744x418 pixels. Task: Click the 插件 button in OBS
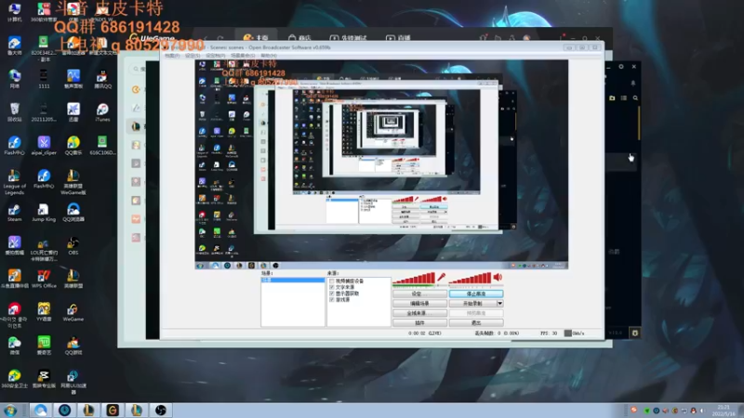pyautogui.click(x=419, y=322)
